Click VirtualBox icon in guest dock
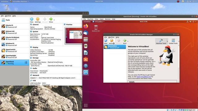Image resolution: width=198 pixels, height=111 pixels. pos(86,72)
